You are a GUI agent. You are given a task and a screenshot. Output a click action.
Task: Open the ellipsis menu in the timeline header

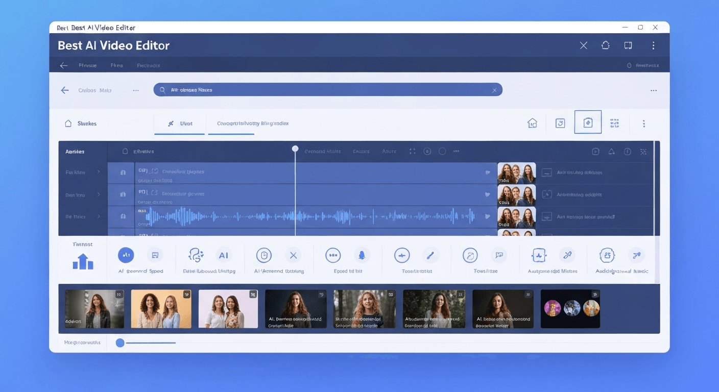[x=456, y=151]
